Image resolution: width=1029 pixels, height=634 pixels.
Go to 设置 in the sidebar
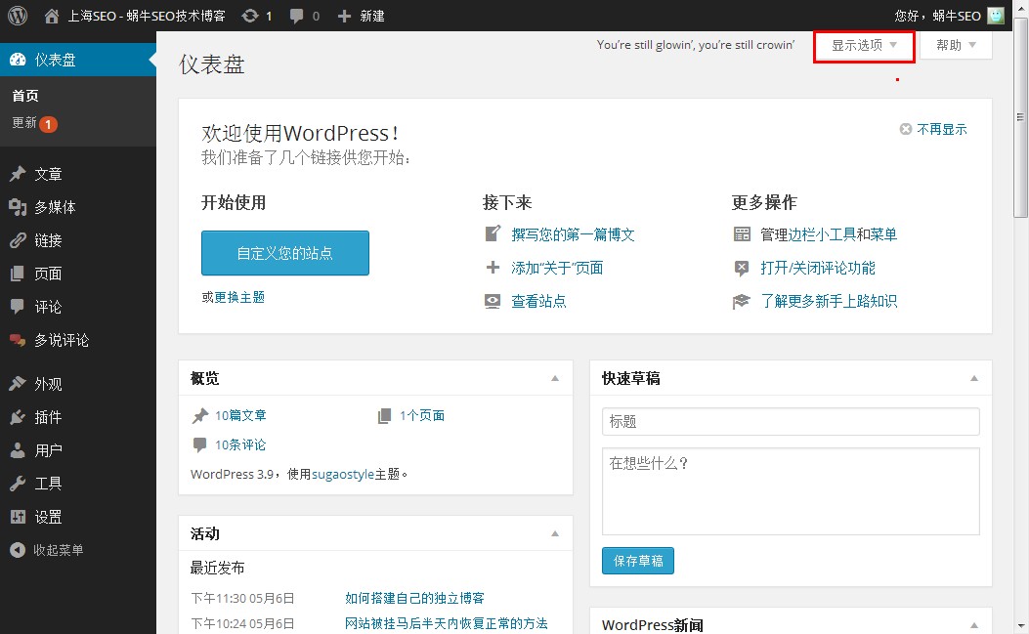[48, 517]
